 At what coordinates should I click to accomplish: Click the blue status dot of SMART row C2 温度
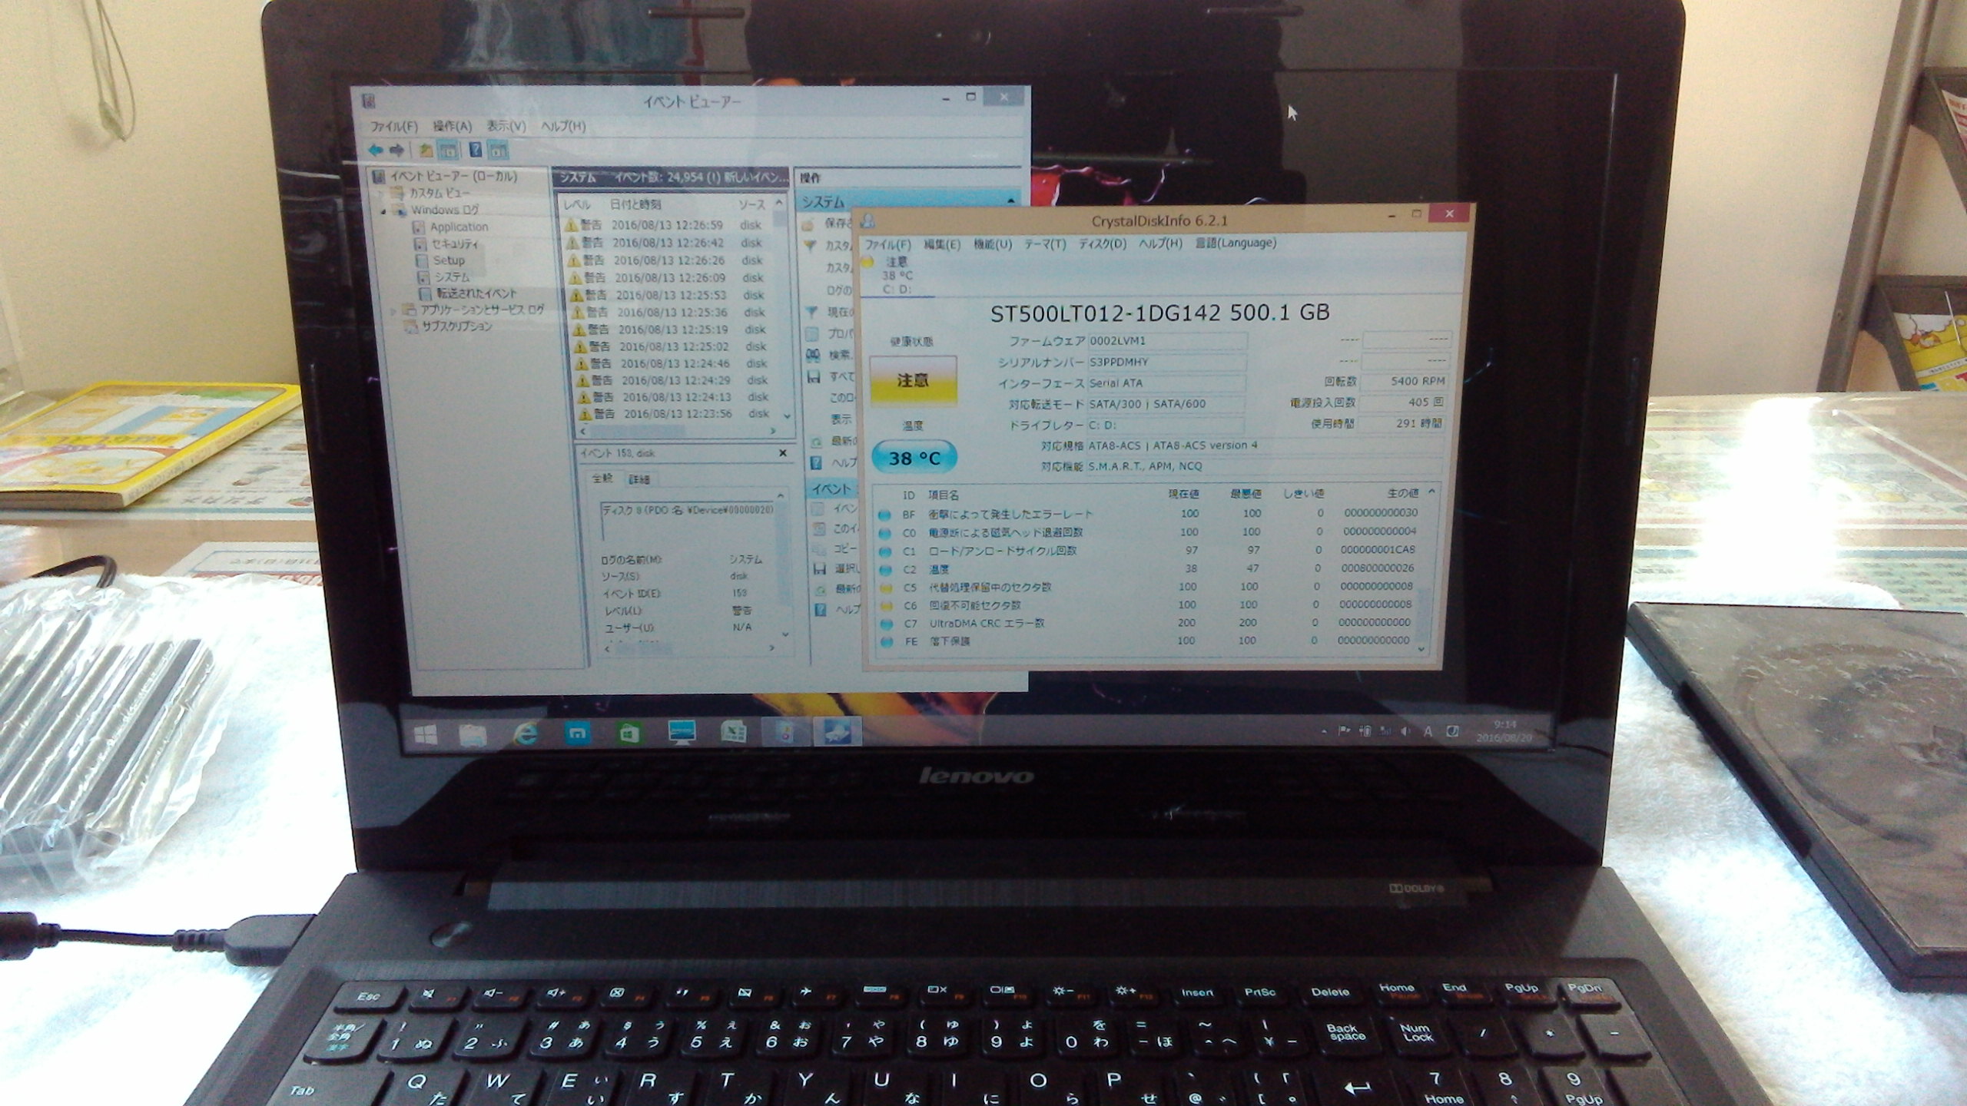point(884,570)
